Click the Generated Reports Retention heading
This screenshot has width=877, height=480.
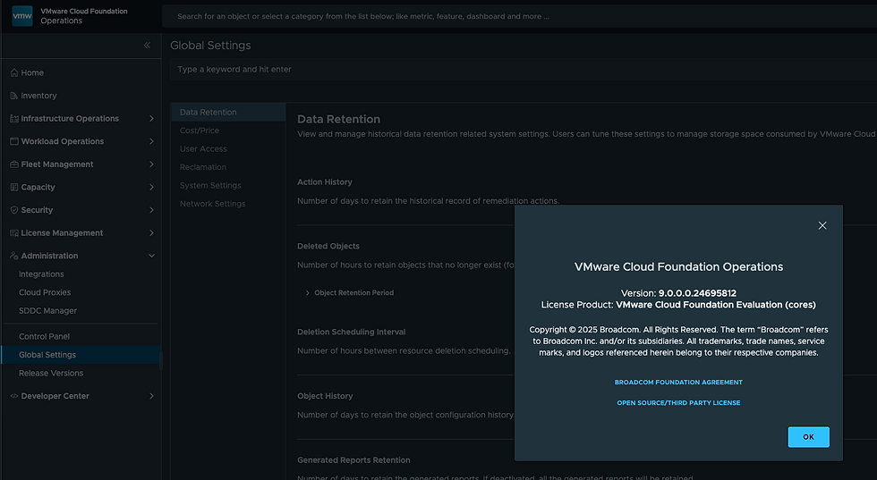(353, 460)
